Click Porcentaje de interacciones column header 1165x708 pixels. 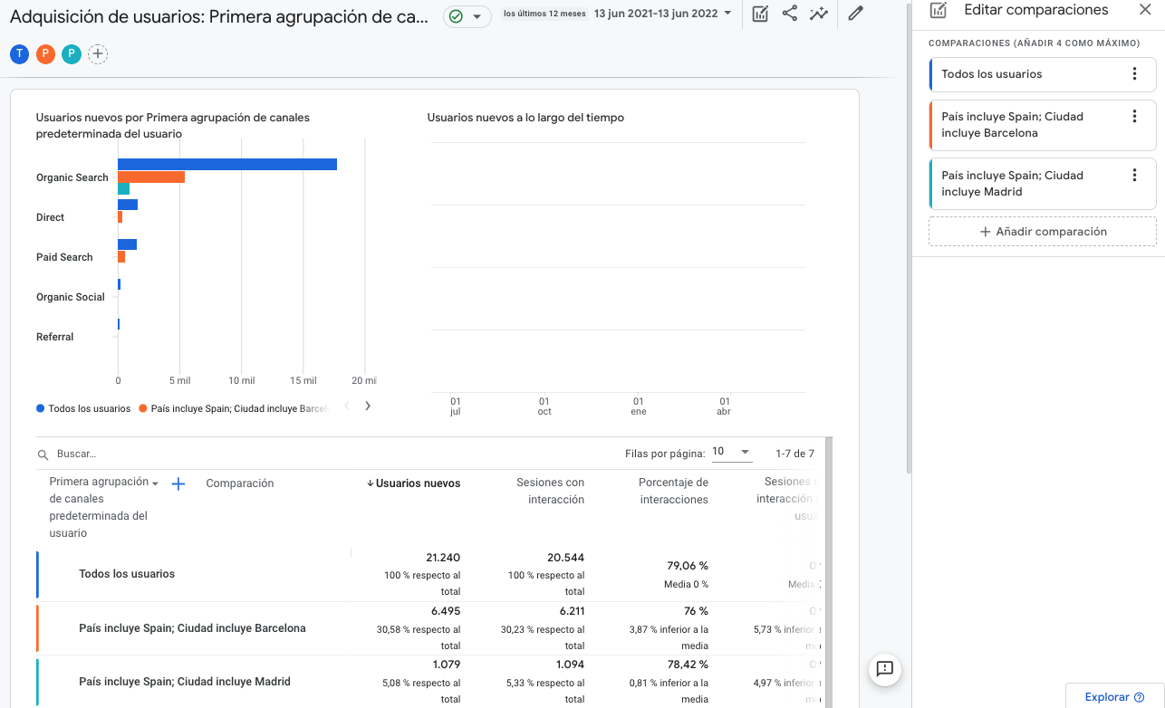[x=673, y=492]
